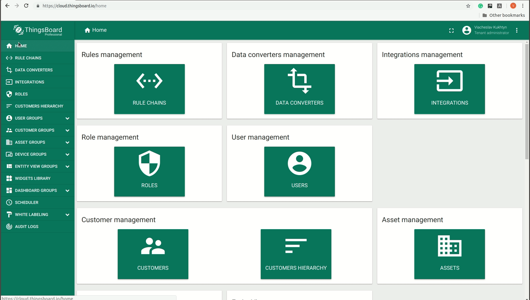Screen dimensions: 530x300
Task: Expand the White Labeling sidebar menu
Action: [x=37, y=214]
